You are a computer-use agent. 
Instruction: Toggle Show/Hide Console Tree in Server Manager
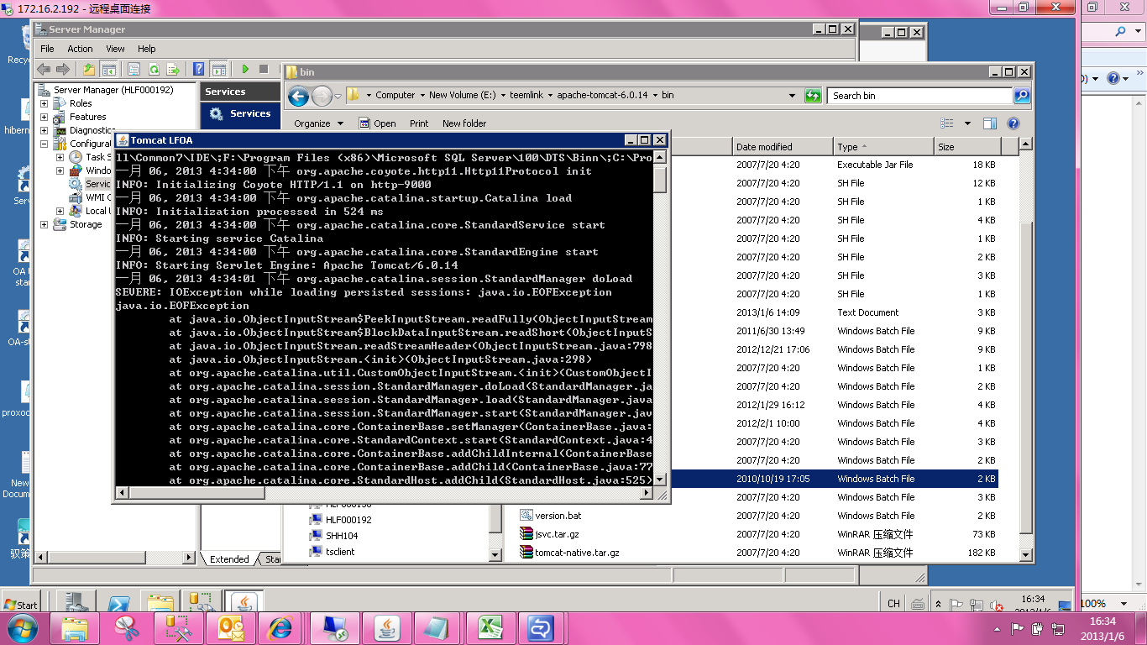tap(108, 69)
